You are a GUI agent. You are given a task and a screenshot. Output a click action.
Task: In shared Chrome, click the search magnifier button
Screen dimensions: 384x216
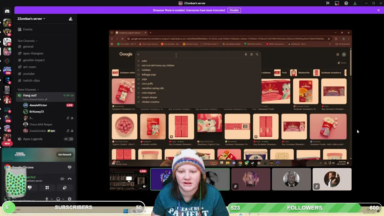pyautogui.click(x=257, y=54)
